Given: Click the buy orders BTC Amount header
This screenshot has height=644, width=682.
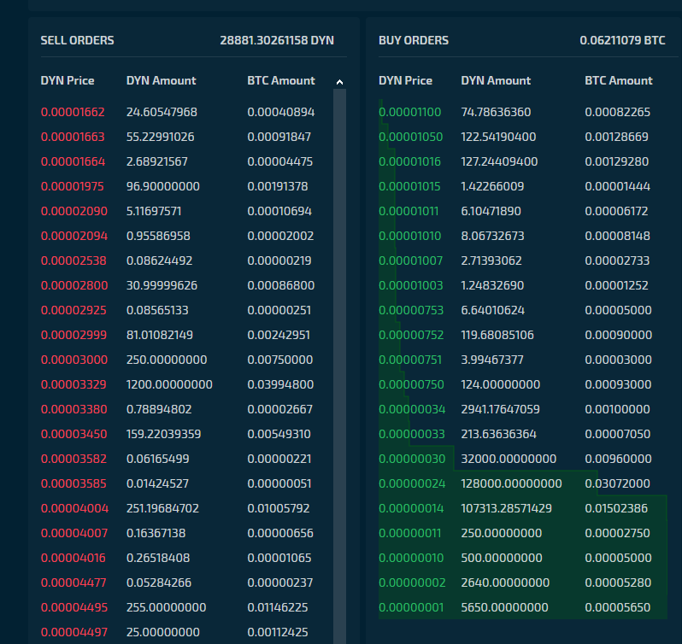Looking at the screenshot, I should click(x=619, y=81).
